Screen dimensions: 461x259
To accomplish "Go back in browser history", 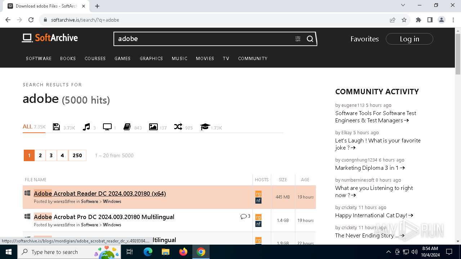I will click(x=8, y=20).
